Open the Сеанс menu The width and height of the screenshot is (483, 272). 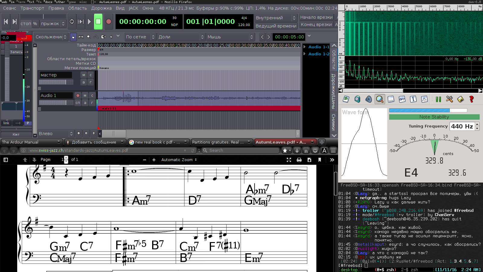tap(10, 8)
